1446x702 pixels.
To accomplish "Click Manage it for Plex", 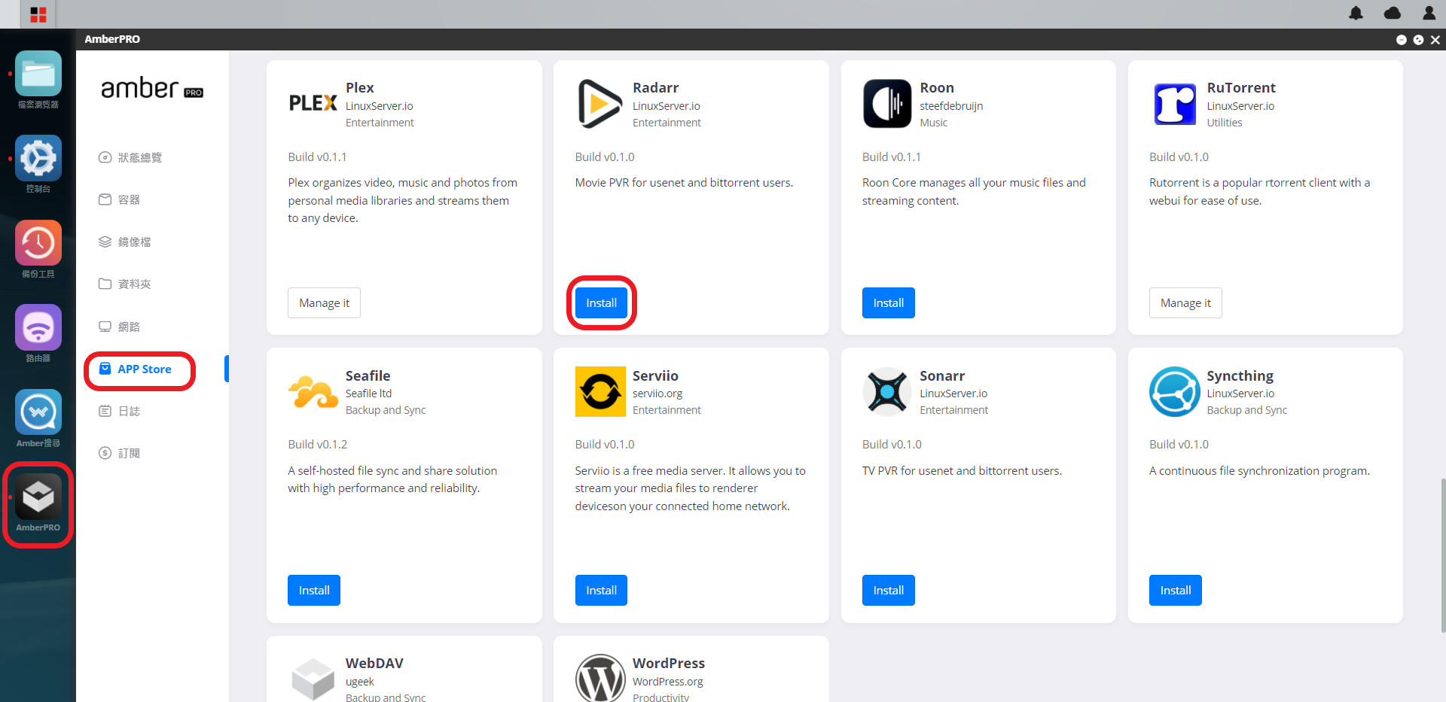I will 324,303.
